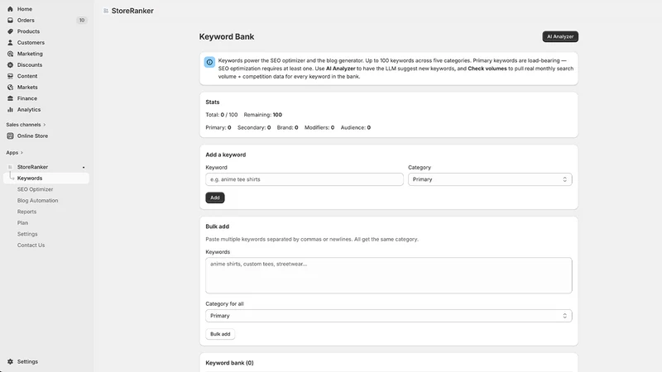Click the 'Brand: 0' stat

(x=287, y=127)
